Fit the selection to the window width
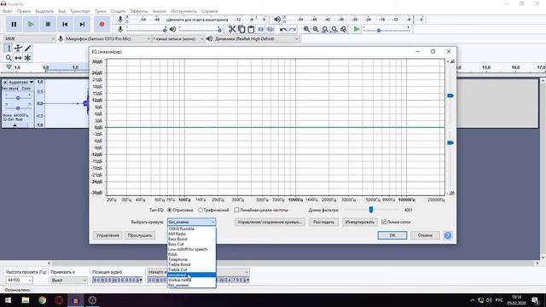Viewport: 546px width, 307px height. pos(325,29)
